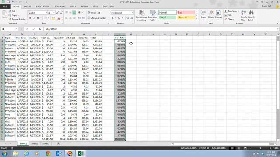The height and width of the screenshot is (157, 280).
Task: Switch to the Sheet2 worksheet tab
Action: pyautogui.click(x=35, y=143)
